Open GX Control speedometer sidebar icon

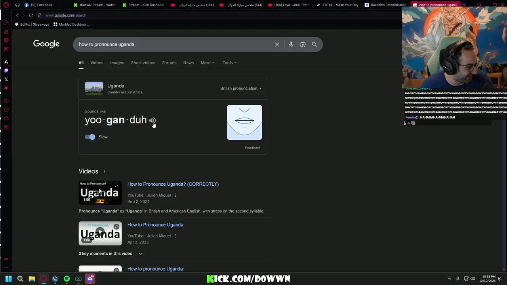[6, 23]
